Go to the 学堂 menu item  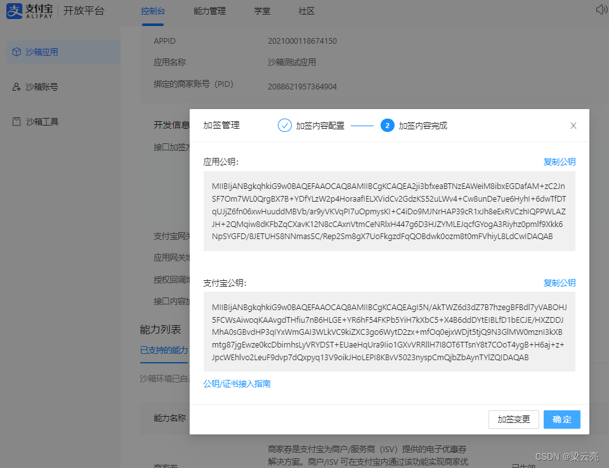(262, 11)
